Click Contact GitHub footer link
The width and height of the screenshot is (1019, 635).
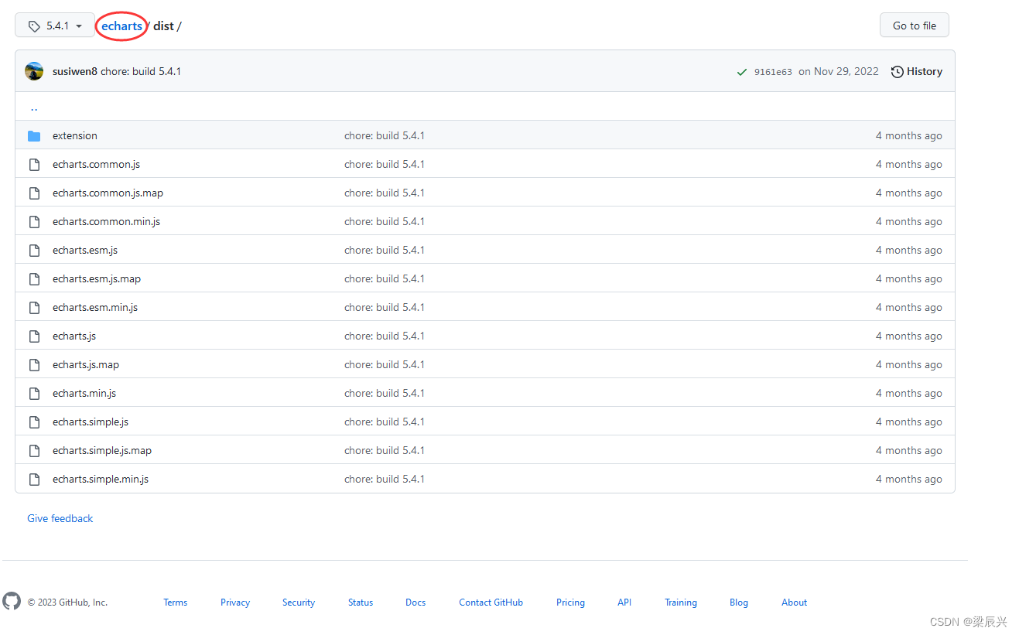coord(491,603)
